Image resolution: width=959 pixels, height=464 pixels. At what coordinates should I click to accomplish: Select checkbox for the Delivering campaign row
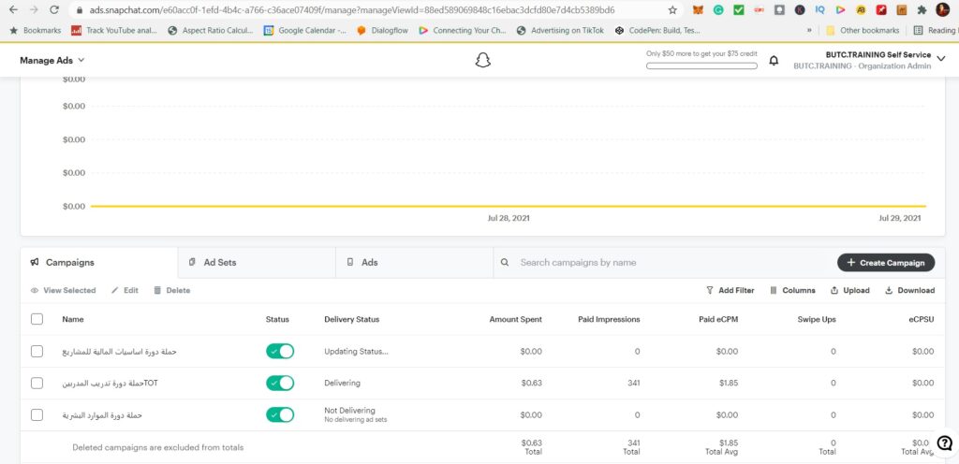tap(37, 383)
